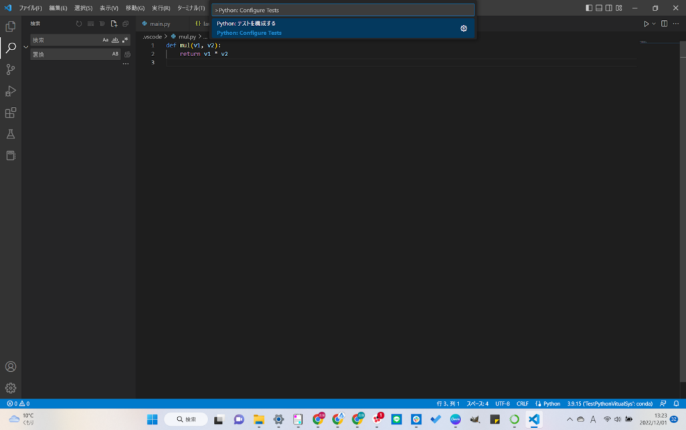Open the 表示(V) menu

pyautogui.click(x=109, y=8)
